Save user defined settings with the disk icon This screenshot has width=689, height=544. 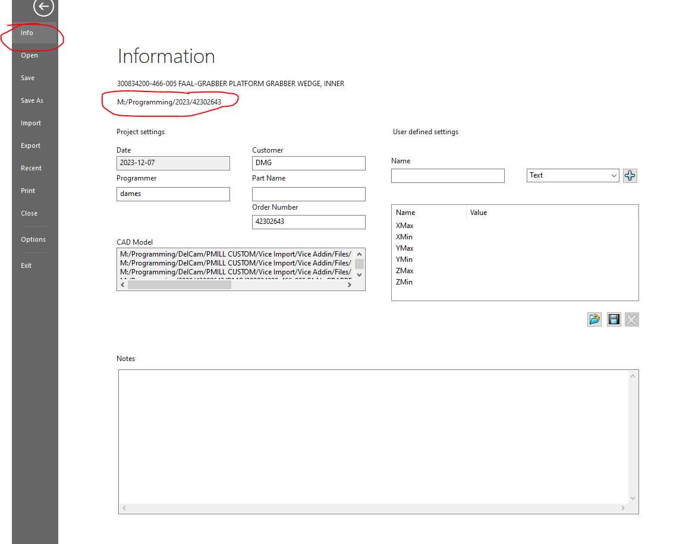coord(613,319)
